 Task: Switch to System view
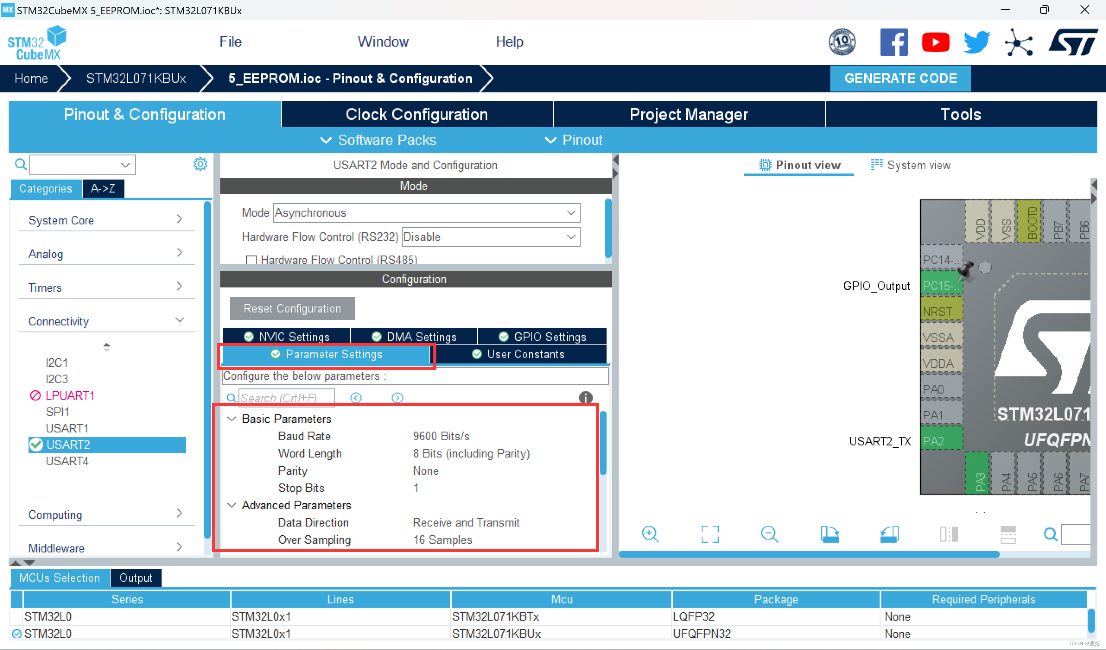(911, 165)
